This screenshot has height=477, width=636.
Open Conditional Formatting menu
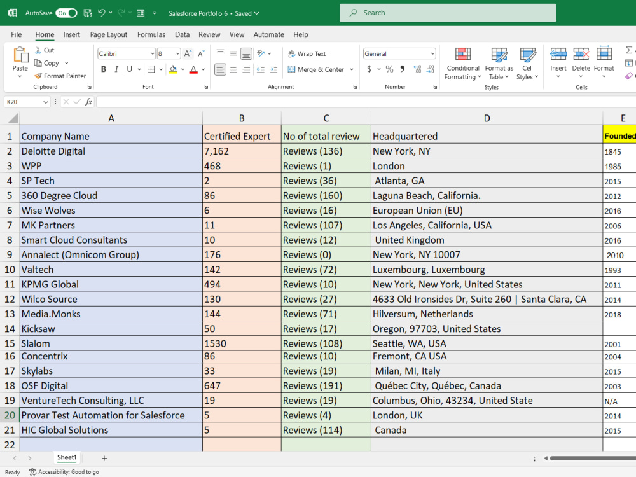point(463,63)
